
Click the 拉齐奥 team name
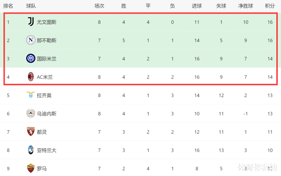(x=44, y=95)
